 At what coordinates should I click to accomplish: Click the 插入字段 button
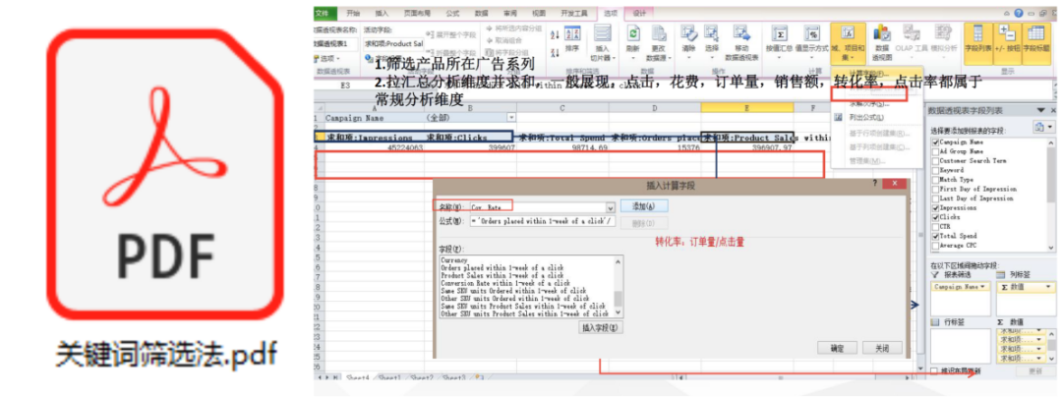point(600,327)
